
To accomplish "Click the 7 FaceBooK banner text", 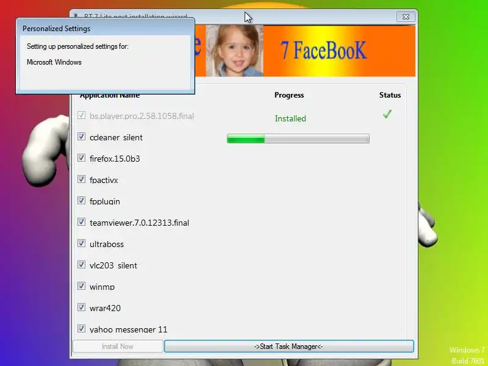I will click(x=324, y=51).
